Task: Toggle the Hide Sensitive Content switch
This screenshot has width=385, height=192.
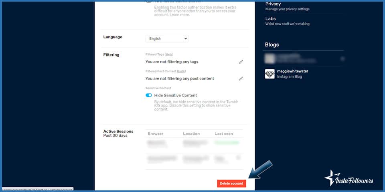Action: [x=149, y=96]
